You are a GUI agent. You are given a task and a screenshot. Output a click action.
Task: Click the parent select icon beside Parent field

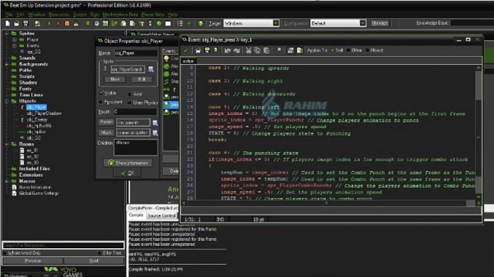(x=155, y=122)
